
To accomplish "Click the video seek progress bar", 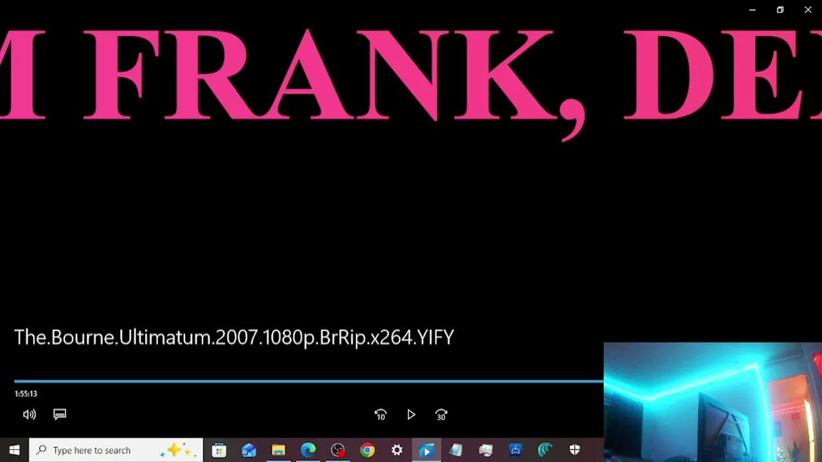I will pos(309,381).
